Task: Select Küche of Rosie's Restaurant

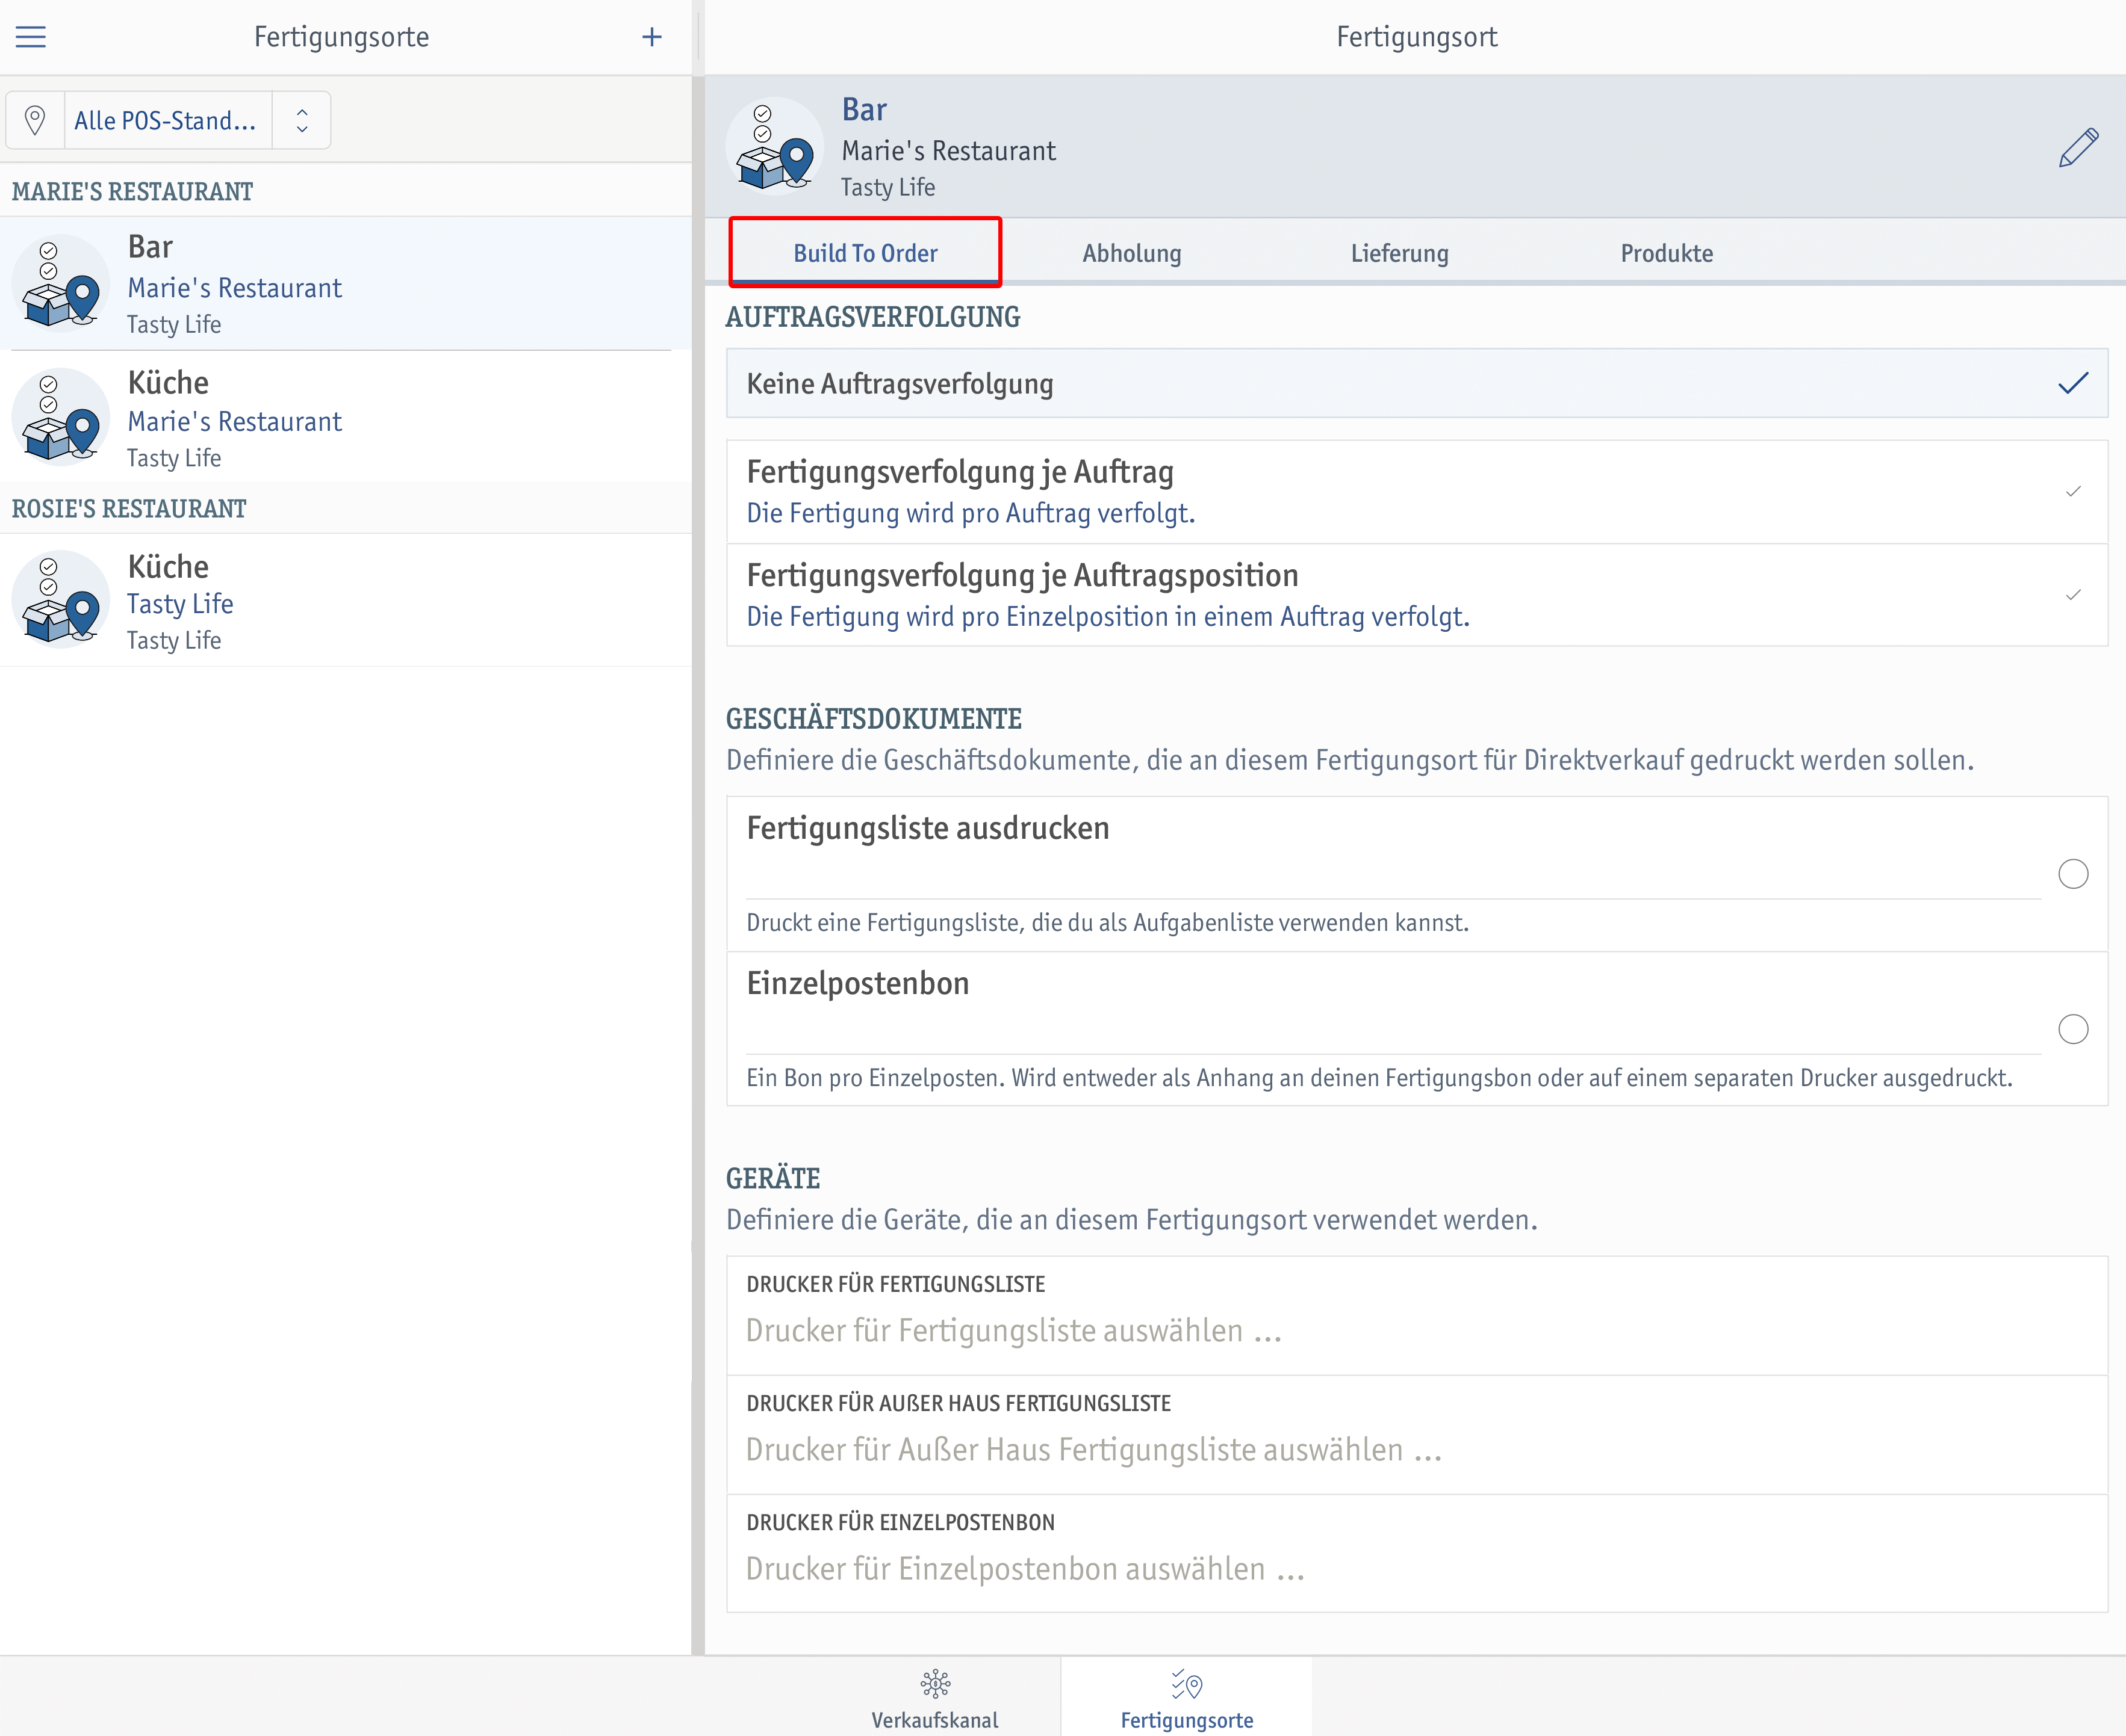Action: [x=345, y=600]
